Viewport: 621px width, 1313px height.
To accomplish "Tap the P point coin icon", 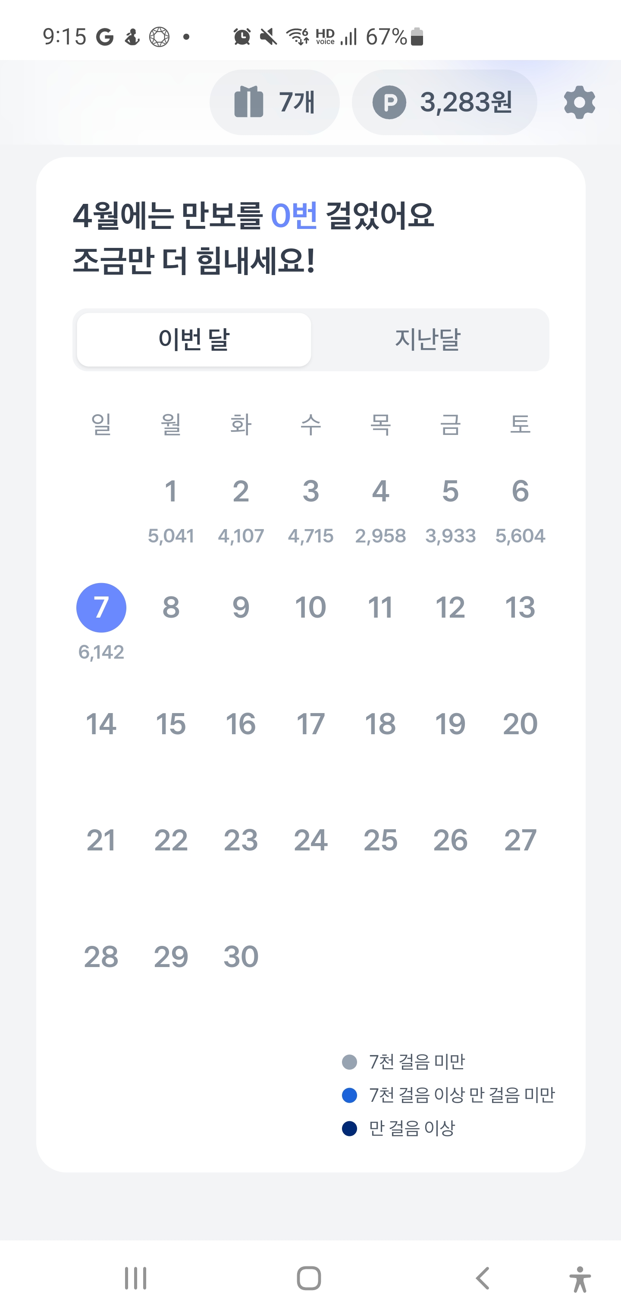I will 389,102.
